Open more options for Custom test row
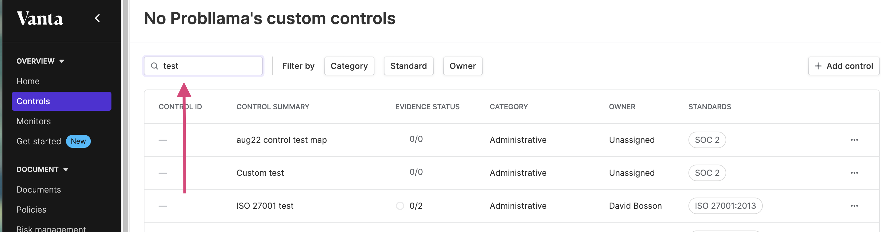The image size is (881, 232). pos(854,173)
